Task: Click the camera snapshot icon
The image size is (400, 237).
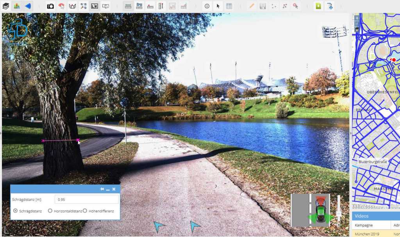Action: click(50, 6)
